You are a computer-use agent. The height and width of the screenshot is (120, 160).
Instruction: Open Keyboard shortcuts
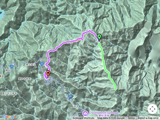coord(83,118)
